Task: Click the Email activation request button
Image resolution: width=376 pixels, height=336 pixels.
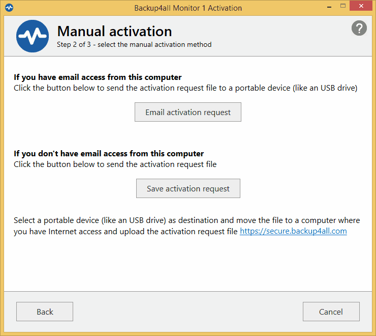Action: (188, 112)
